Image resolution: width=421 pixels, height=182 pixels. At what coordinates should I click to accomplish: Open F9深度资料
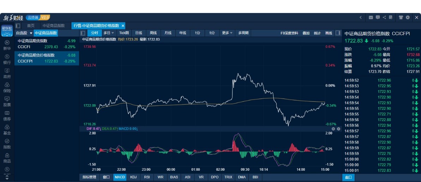tap(289, 33)
